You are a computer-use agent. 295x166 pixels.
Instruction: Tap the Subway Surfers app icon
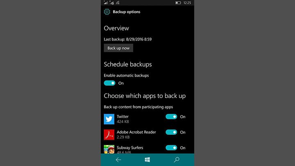(x=109, y=149)
